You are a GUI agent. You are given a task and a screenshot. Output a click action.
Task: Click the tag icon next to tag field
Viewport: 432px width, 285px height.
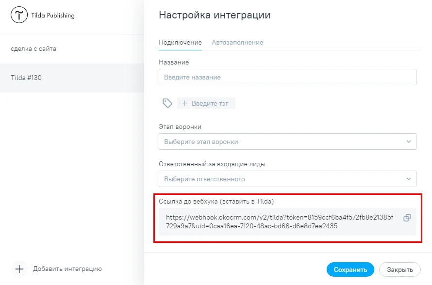[167, 103]
